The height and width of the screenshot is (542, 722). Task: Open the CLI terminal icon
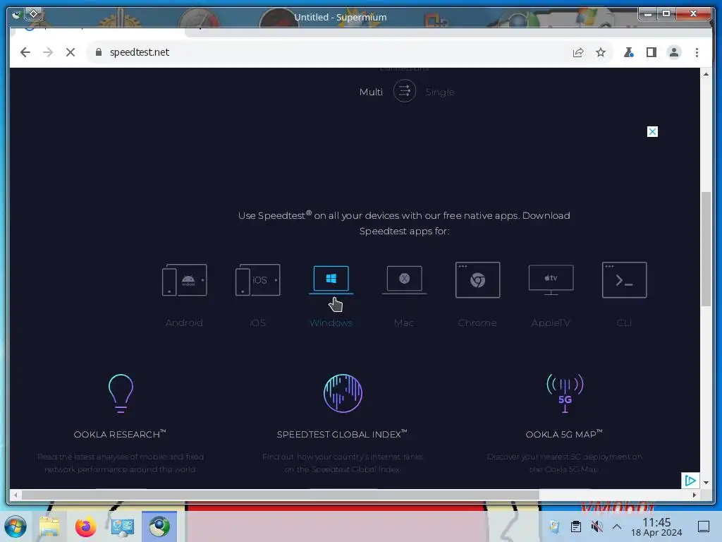coord(625,279)
